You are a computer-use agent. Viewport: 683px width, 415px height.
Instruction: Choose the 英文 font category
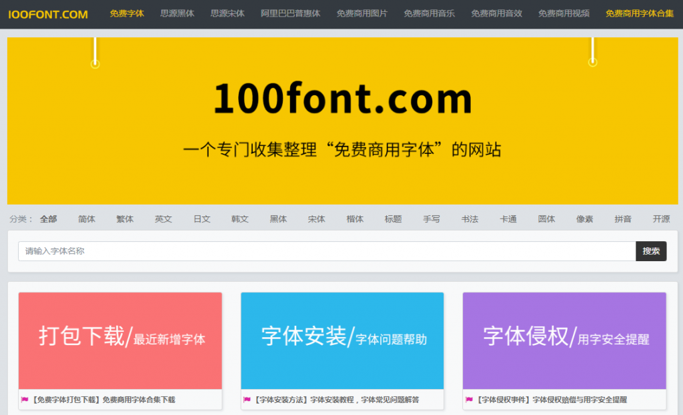point(163,219)
